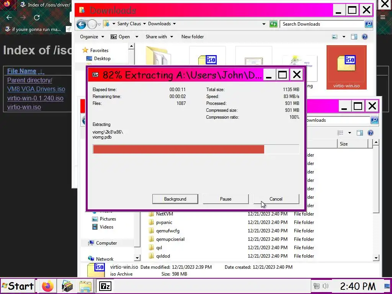Click the search magnifier icon in Downloads
The height and width of the screenshot is (294, 392).
pos(369,24)
